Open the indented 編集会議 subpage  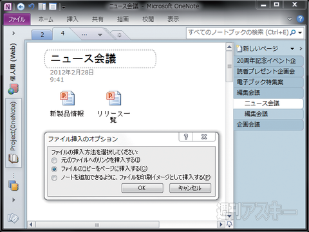pos(268,114)
